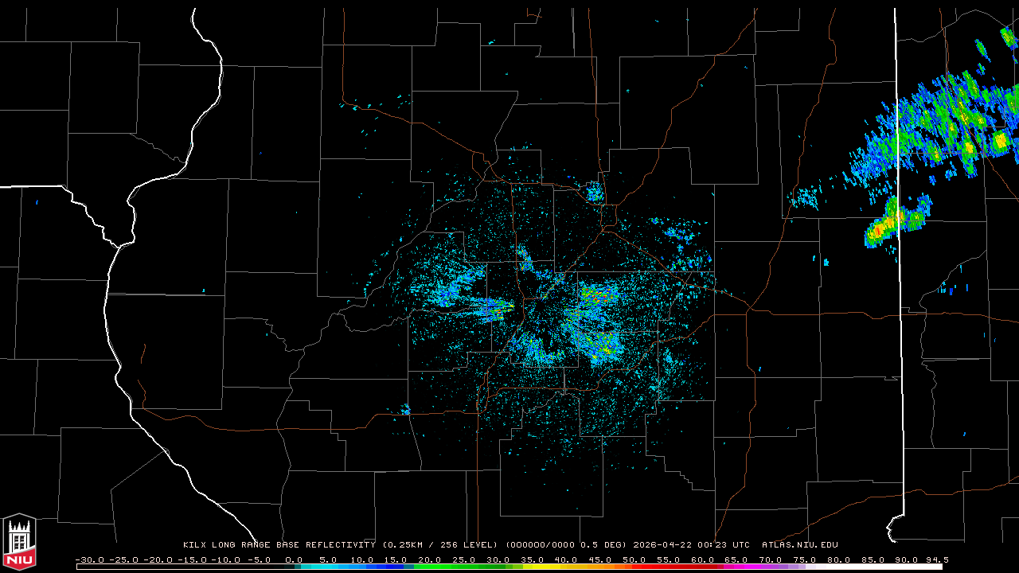Click the (000000/0000 0.5 DEG) elevation text
Viewport: 1019px width, 573px height.
click(567, 545)
